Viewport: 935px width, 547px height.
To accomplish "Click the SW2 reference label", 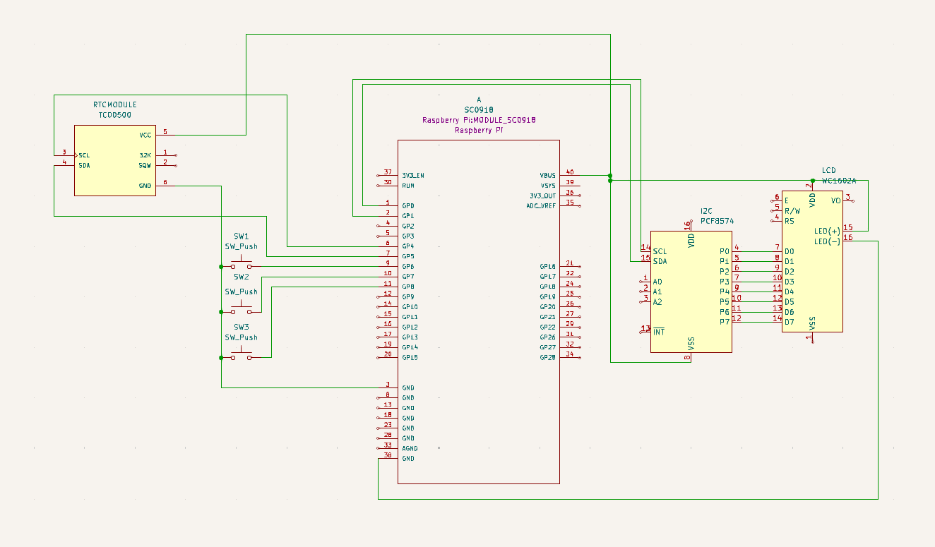I will 241,277.
